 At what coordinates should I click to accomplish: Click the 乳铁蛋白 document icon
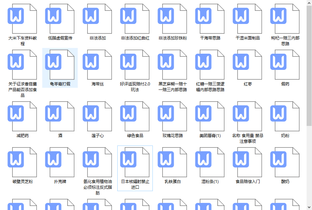point(172,162)
